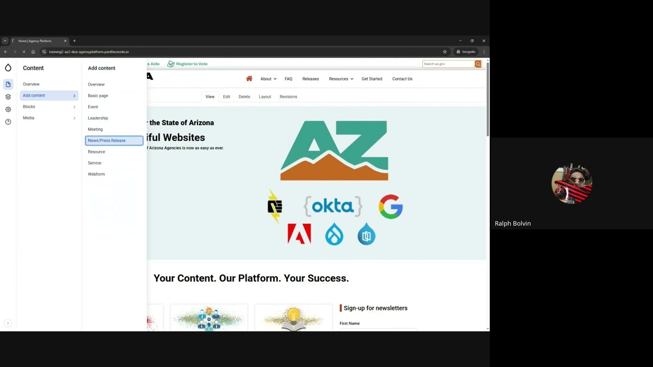Screen dimensions: 653x367
Task: Open the tab search dropdown arrow
Action: (x=5, y=41)
